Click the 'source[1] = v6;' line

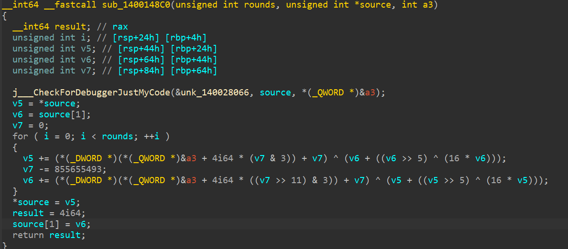pos(51,224)
